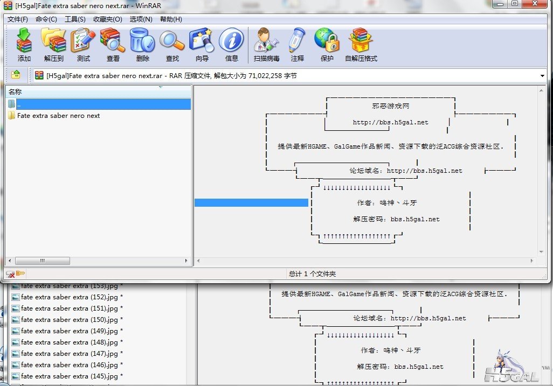
Task: Open the 选项(N) menu
Action: pos(141,19)
